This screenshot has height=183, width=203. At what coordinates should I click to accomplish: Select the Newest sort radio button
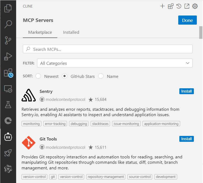click(38, 76)
